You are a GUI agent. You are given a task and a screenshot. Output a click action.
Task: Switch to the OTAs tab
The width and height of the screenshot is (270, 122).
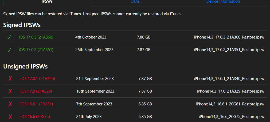tap(135, 2)
